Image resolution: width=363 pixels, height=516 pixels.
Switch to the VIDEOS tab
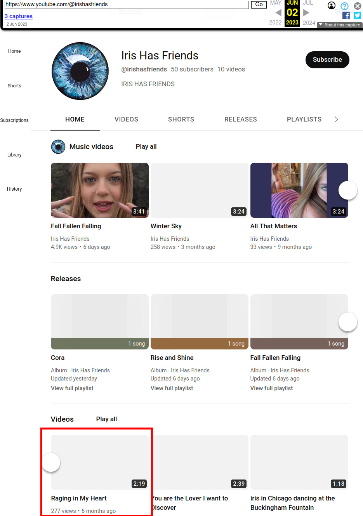(126, 119)
